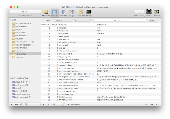
Task: Go back in table history
Action: tap(137, 12)
